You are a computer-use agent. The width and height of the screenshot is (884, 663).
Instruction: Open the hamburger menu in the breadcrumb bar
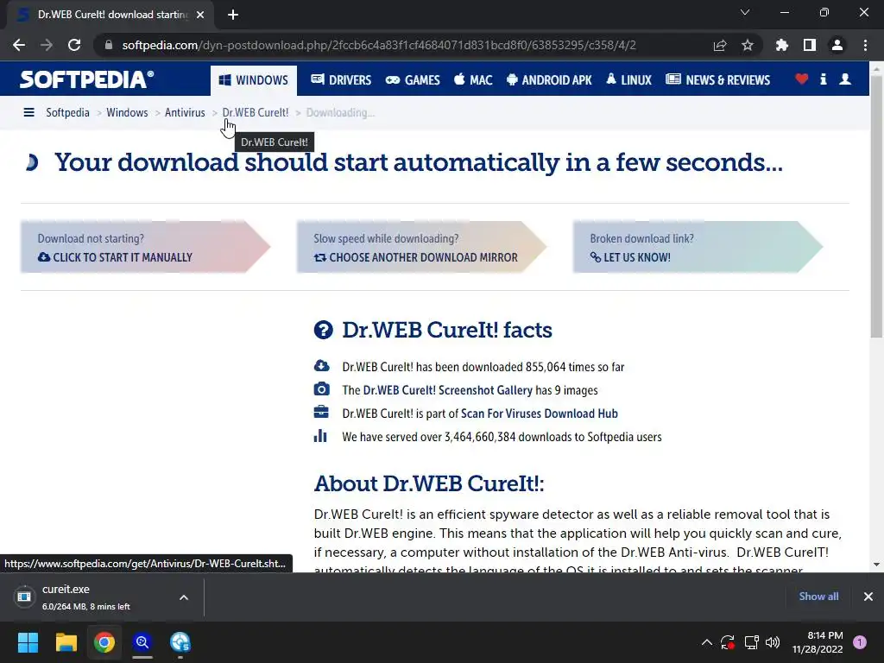point(28,112)
